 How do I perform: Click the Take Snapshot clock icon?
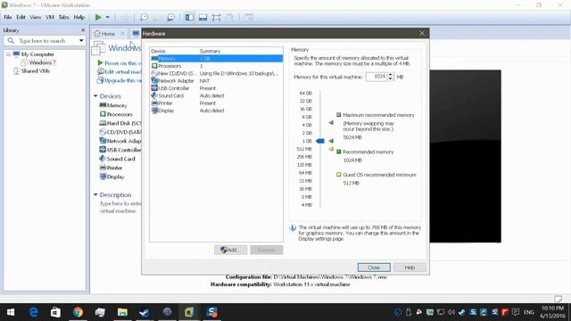pos(144,17)
